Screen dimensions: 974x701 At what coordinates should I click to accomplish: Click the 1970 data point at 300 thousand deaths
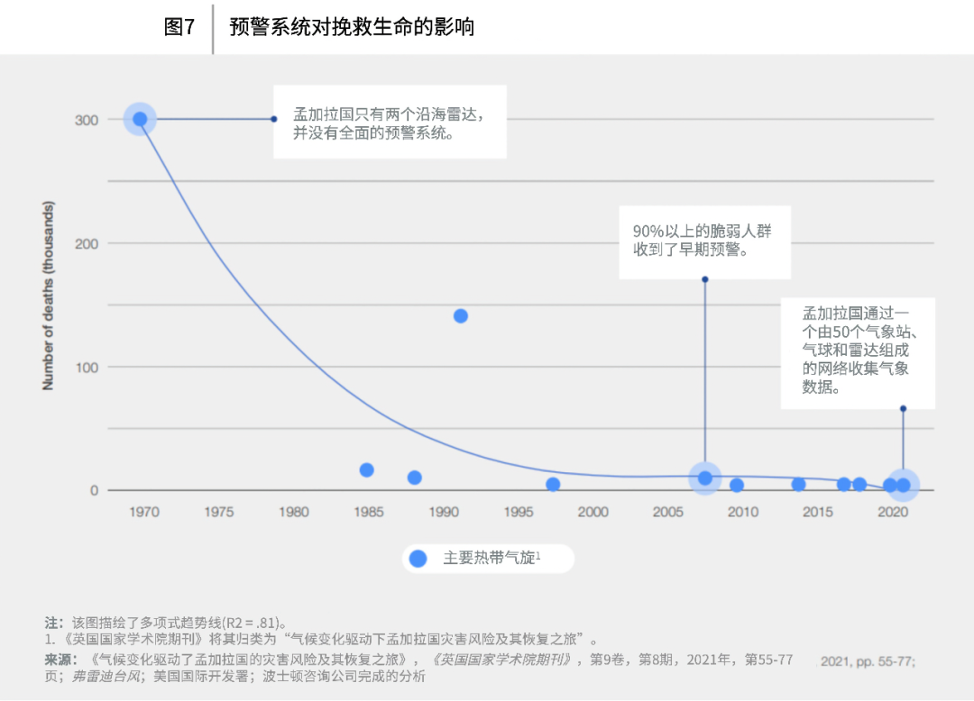coord(140,119)
